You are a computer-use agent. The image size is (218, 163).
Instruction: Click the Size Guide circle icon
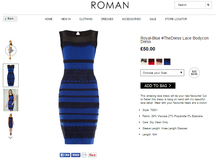194,73
